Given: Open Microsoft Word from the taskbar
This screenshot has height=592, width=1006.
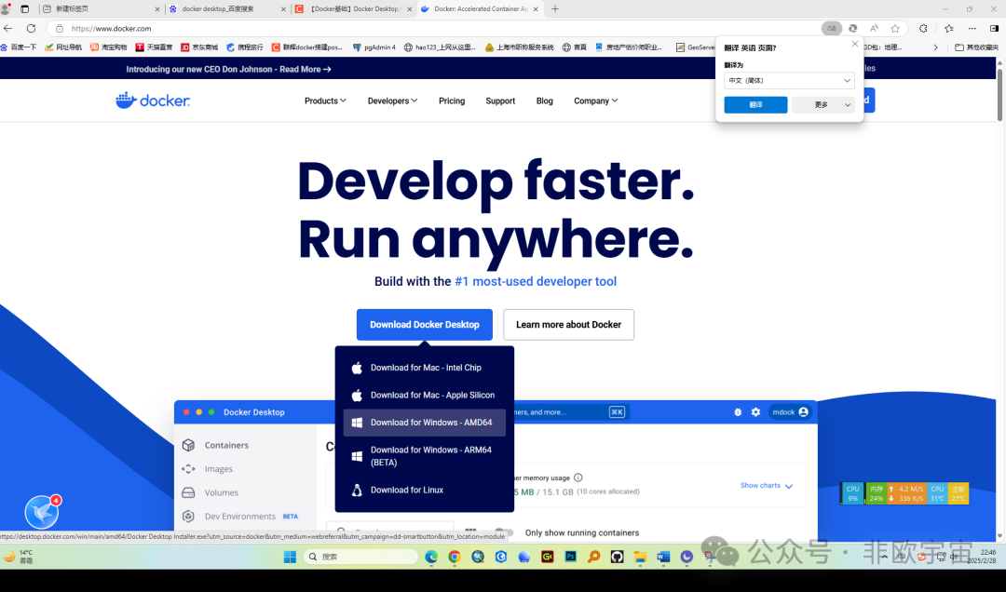Looking at the screenshot, I should click(663, 557).
